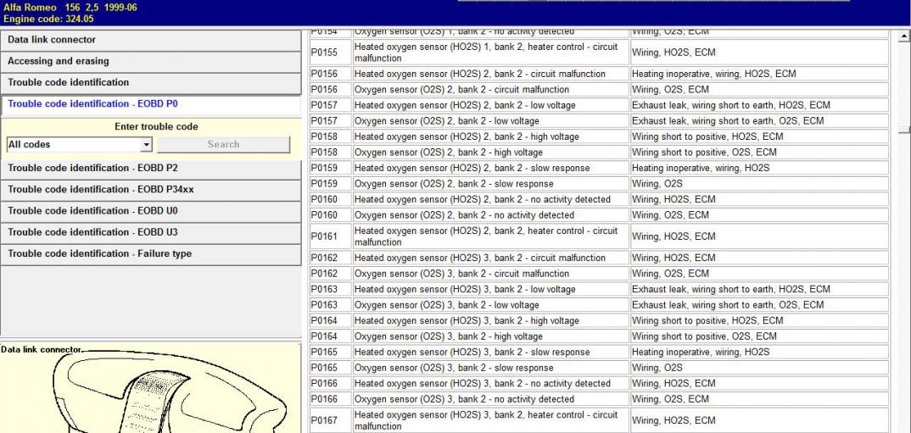Open the Data link connector section
The image size is (911, 433).
(150, 40)
